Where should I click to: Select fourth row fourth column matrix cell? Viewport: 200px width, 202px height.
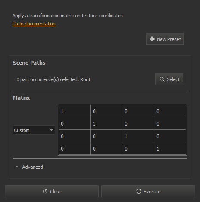coord(170,148)
